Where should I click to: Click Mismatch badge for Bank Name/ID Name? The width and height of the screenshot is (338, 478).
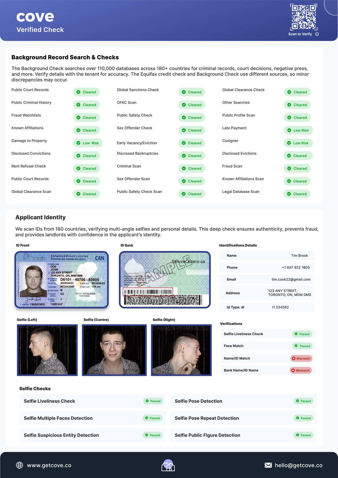point(301,370)
